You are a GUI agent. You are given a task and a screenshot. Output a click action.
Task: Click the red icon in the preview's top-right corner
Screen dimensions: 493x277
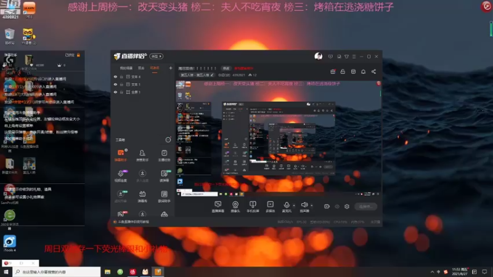click(378, 83)
